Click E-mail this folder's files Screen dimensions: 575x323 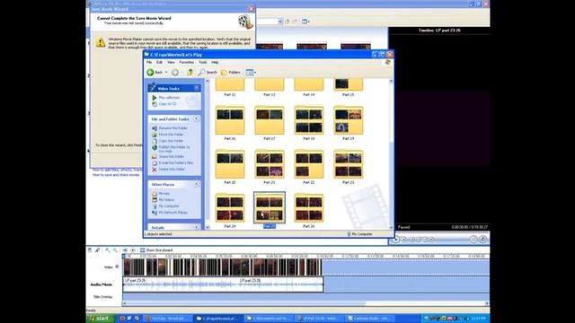(176, 162)
